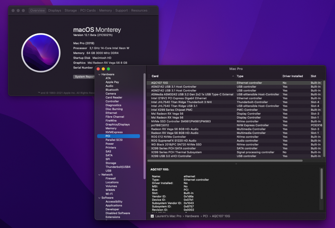Click Hardware in the bottom path bar
The width and height of the screenshot is (335, 228).
(192, 216)
